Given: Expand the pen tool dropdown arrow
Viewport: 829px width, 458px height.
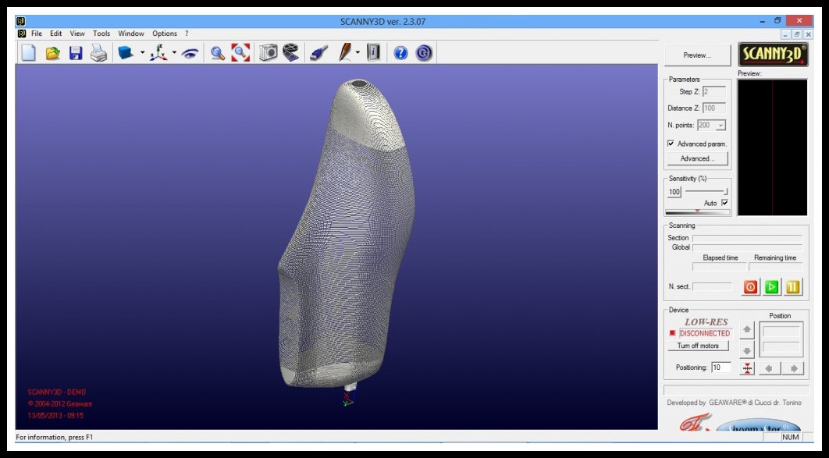Looking at the screenshot, I should tap(358, 53).
